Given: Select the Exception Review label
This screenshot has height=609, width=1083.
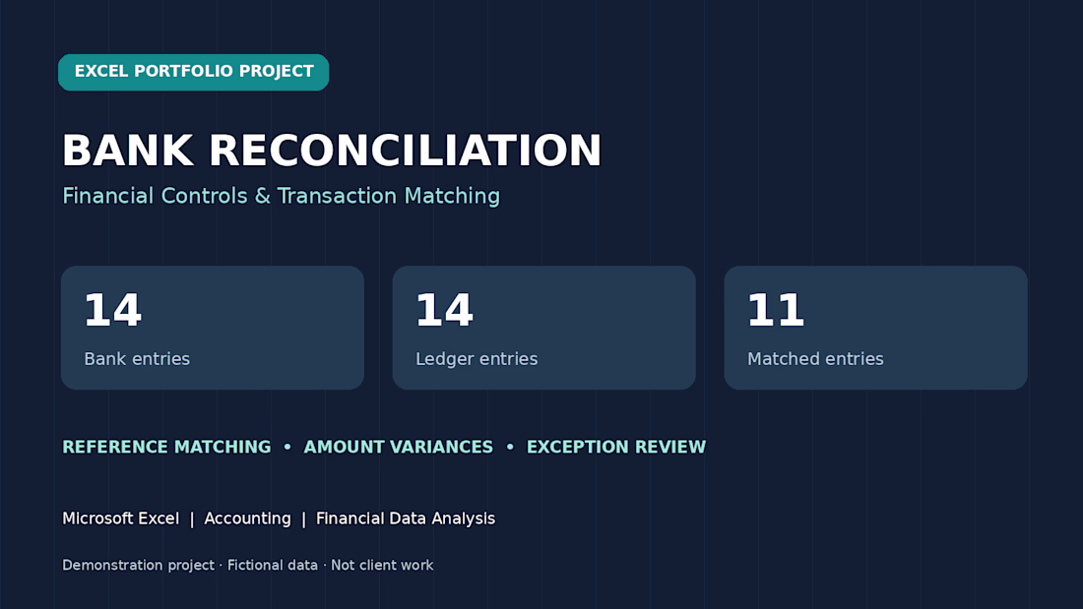Looking at the screenshot, I should [616, 447].
